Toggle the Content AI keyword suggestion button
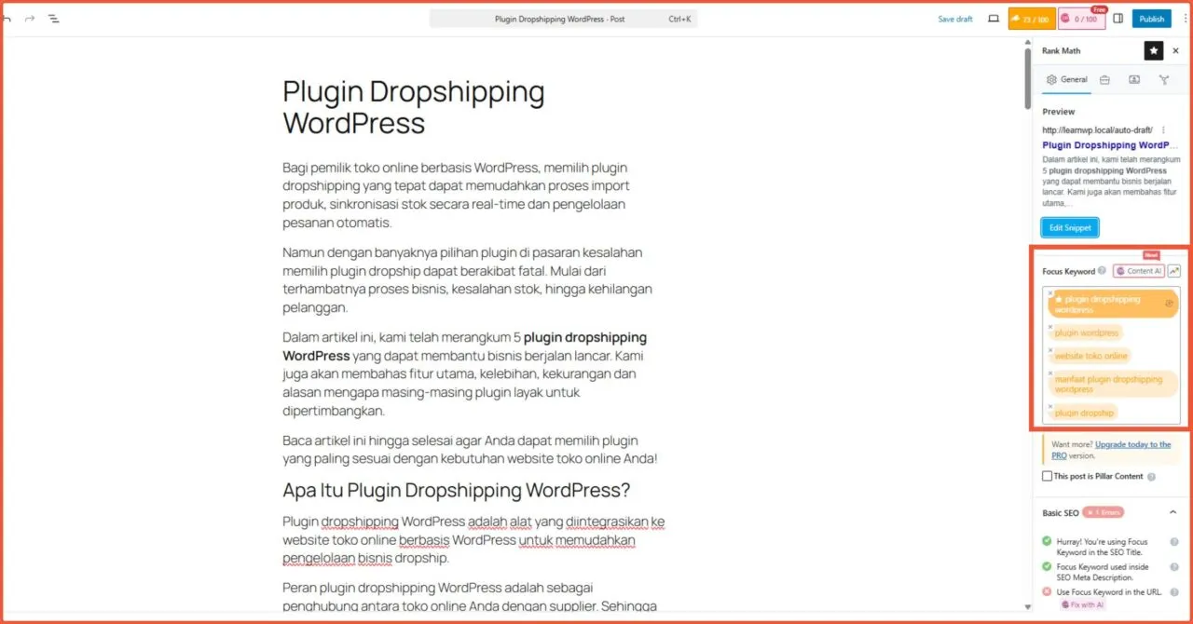Screen dimensions: 1193x624 1138,270
